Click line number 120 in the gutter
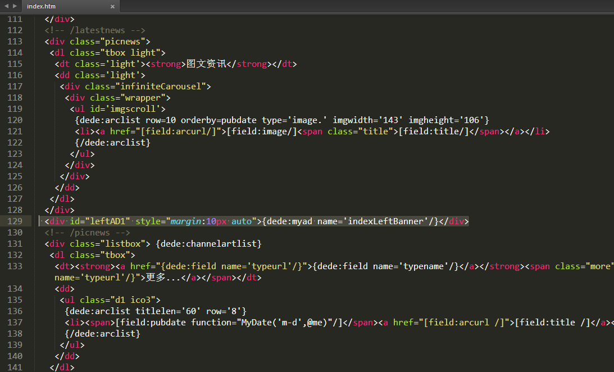Image resolution: width=614 pixels, height=372 pixels. click(15, 120)
